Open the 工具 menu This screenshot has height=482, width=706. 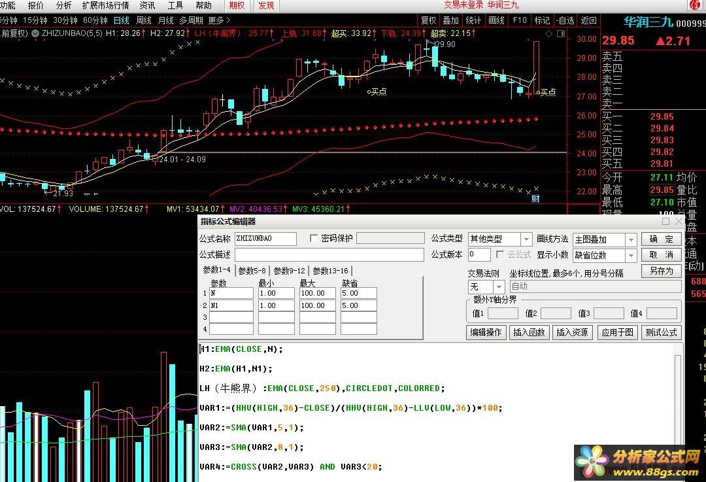pyautogui.click(x=175, y=5)
